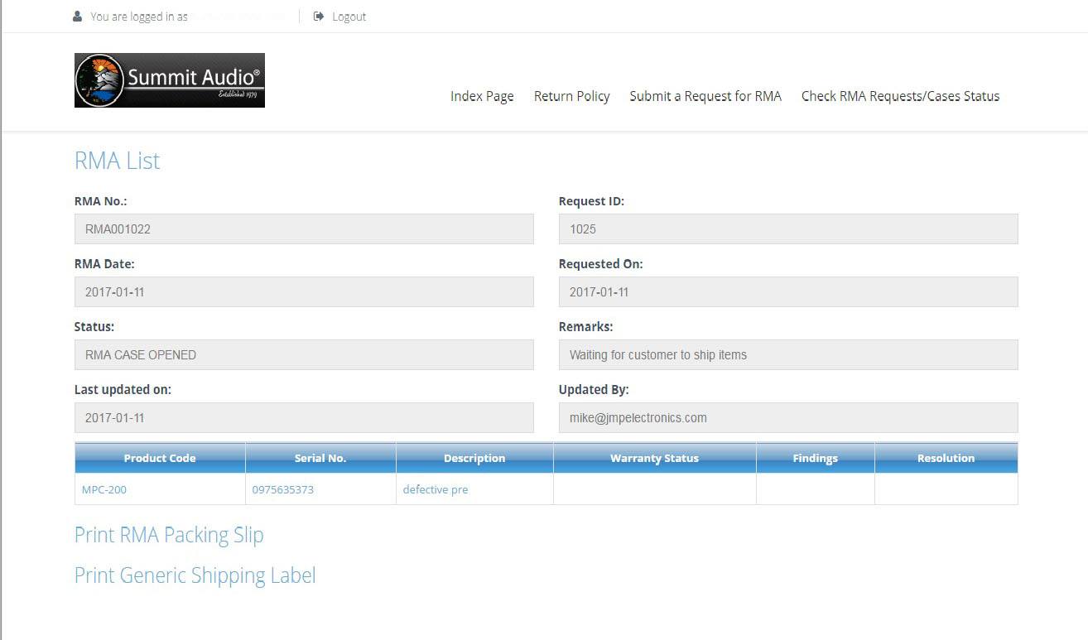Click Print Generic Shipping Label link

click(x=195, y=575)
